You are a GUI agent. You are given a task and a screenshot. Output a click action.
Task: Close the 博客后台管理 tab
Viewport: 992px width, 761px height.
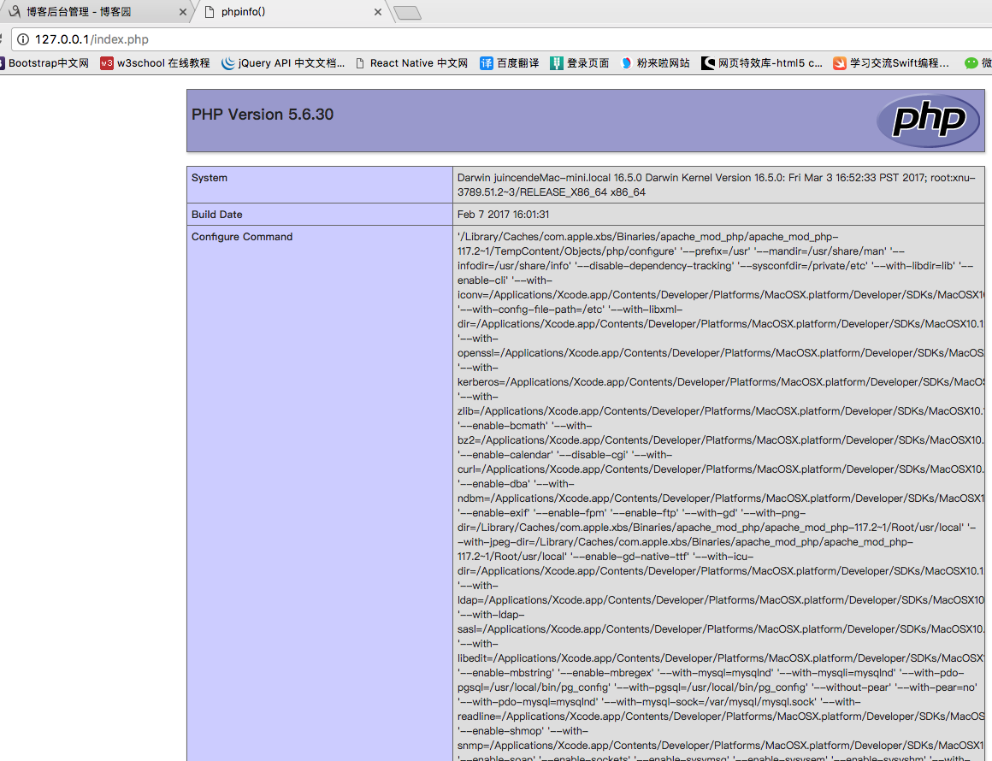pyautogui.click(x=182, y=12)
